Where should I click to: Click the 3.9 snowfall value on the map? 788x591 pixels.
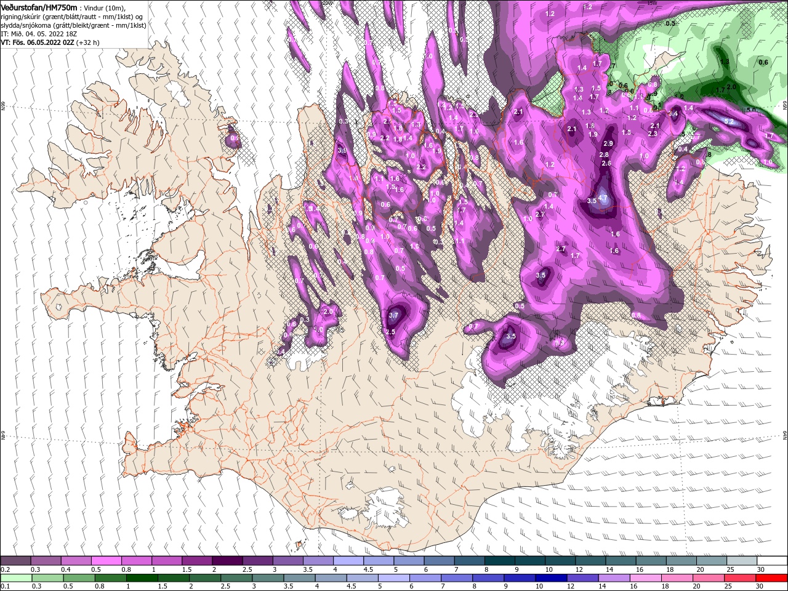342,150
